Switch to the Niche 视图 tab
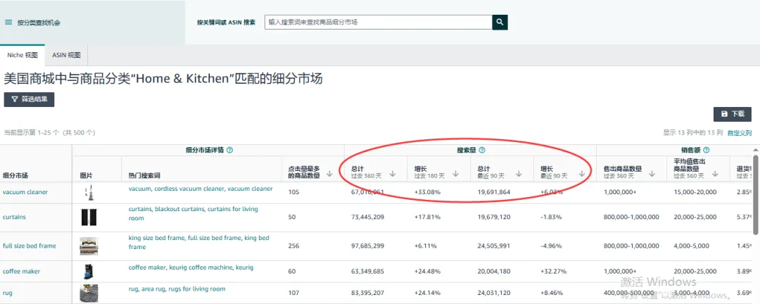 click(x=22, y=55)
